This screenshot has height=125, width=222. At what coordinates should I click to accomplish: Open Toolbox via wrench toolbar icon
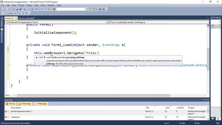click(96, 9)
